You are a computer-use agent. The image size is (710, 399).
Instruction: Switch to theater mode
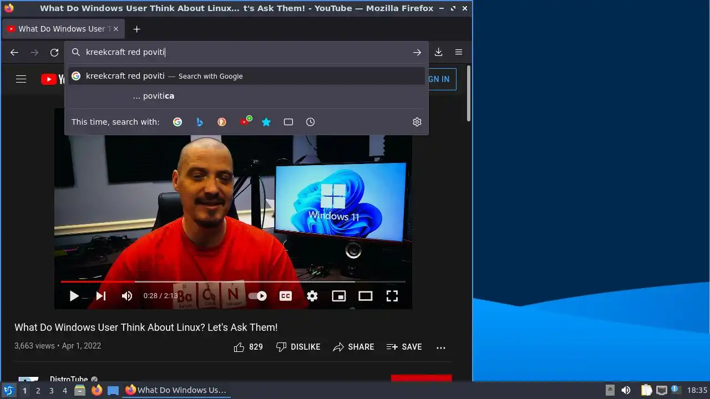[366, 296]
